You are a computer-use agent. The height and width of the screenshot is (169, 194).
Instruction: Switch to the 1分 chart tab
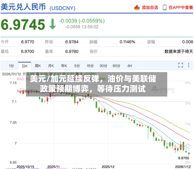point(11,66)
